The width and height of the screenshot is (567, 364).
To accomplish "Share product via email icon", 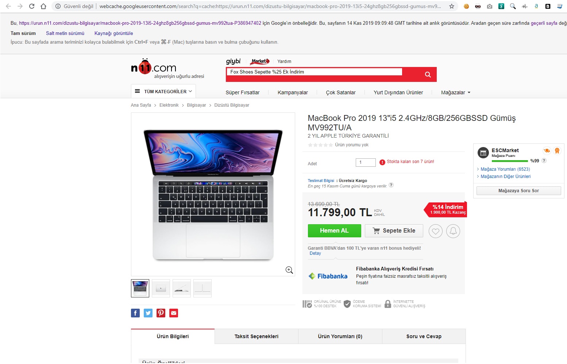I will [174, 313].
